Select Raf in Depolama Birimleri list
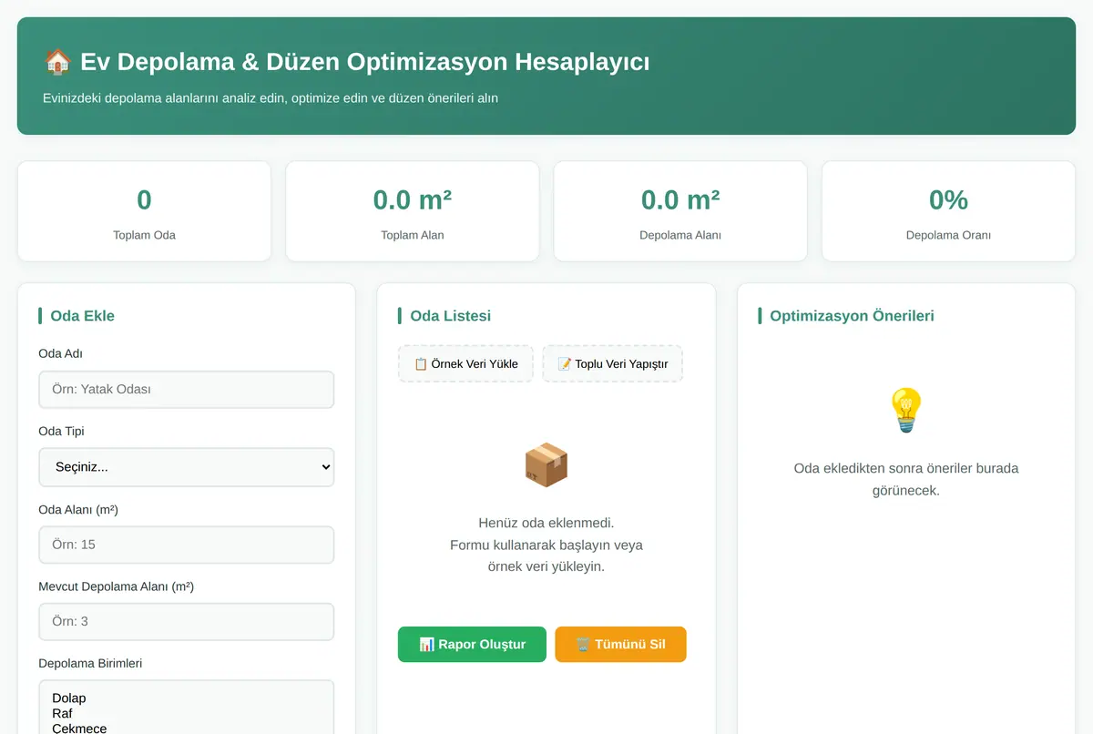The height and width of the screenshot is (734, 1093). [x=186, y=714]
